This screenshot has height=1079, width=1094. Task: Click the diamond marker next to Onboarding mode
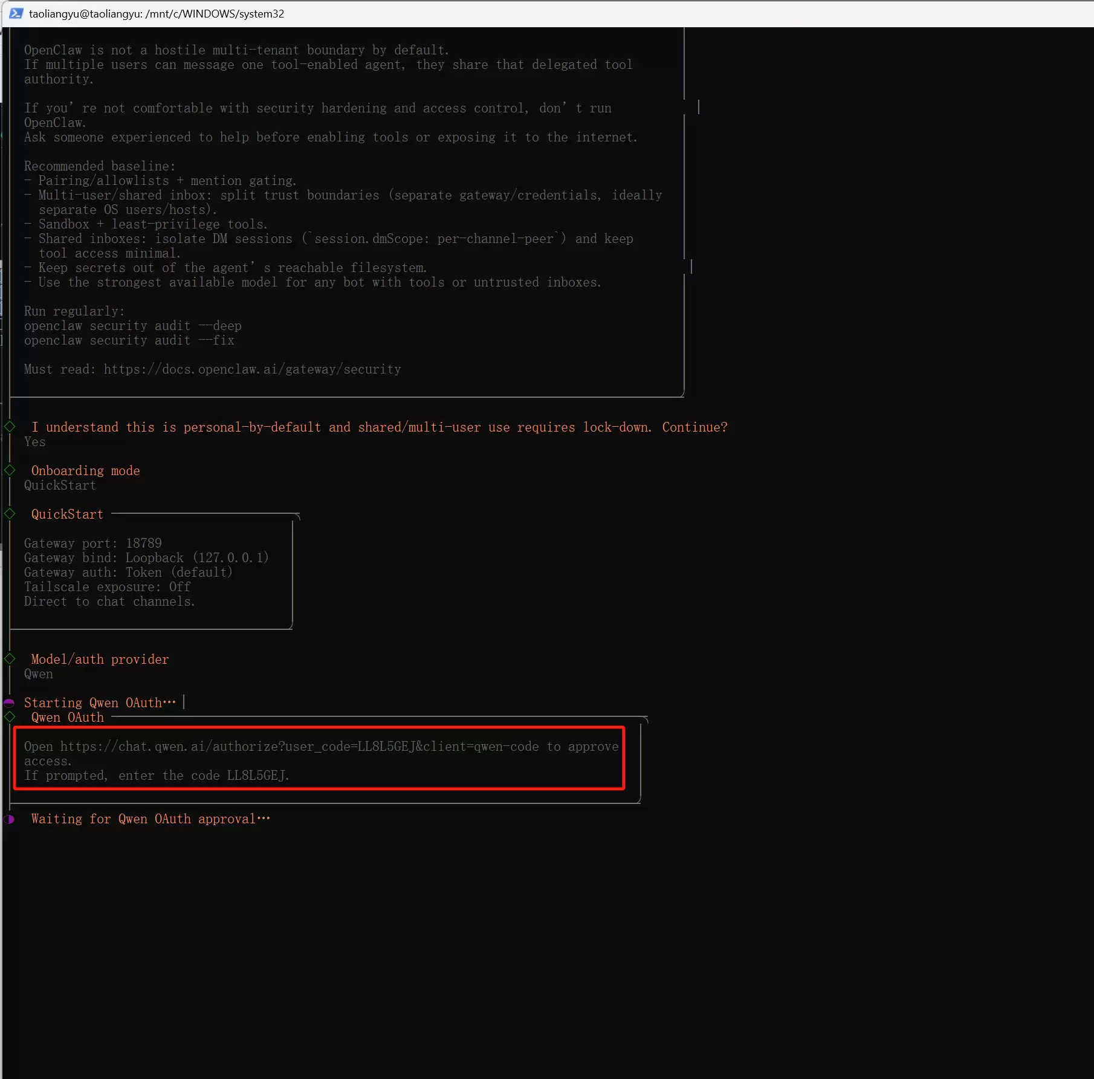[x=10, y=470]
